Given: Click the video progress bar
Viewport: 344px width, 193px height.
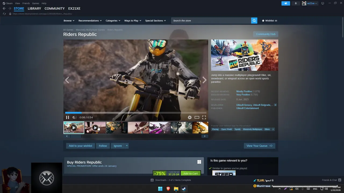Looking at the screenshot, I should [x=136, y=113].
